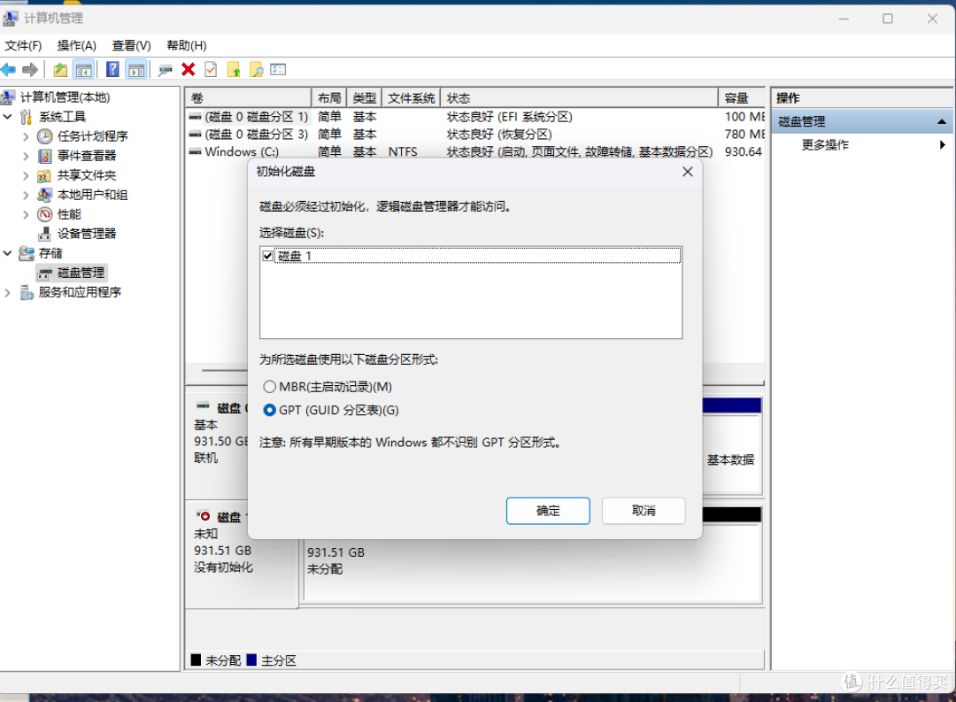Click the 容量 column header
The image size is (956, 702).
pos(742,98)
